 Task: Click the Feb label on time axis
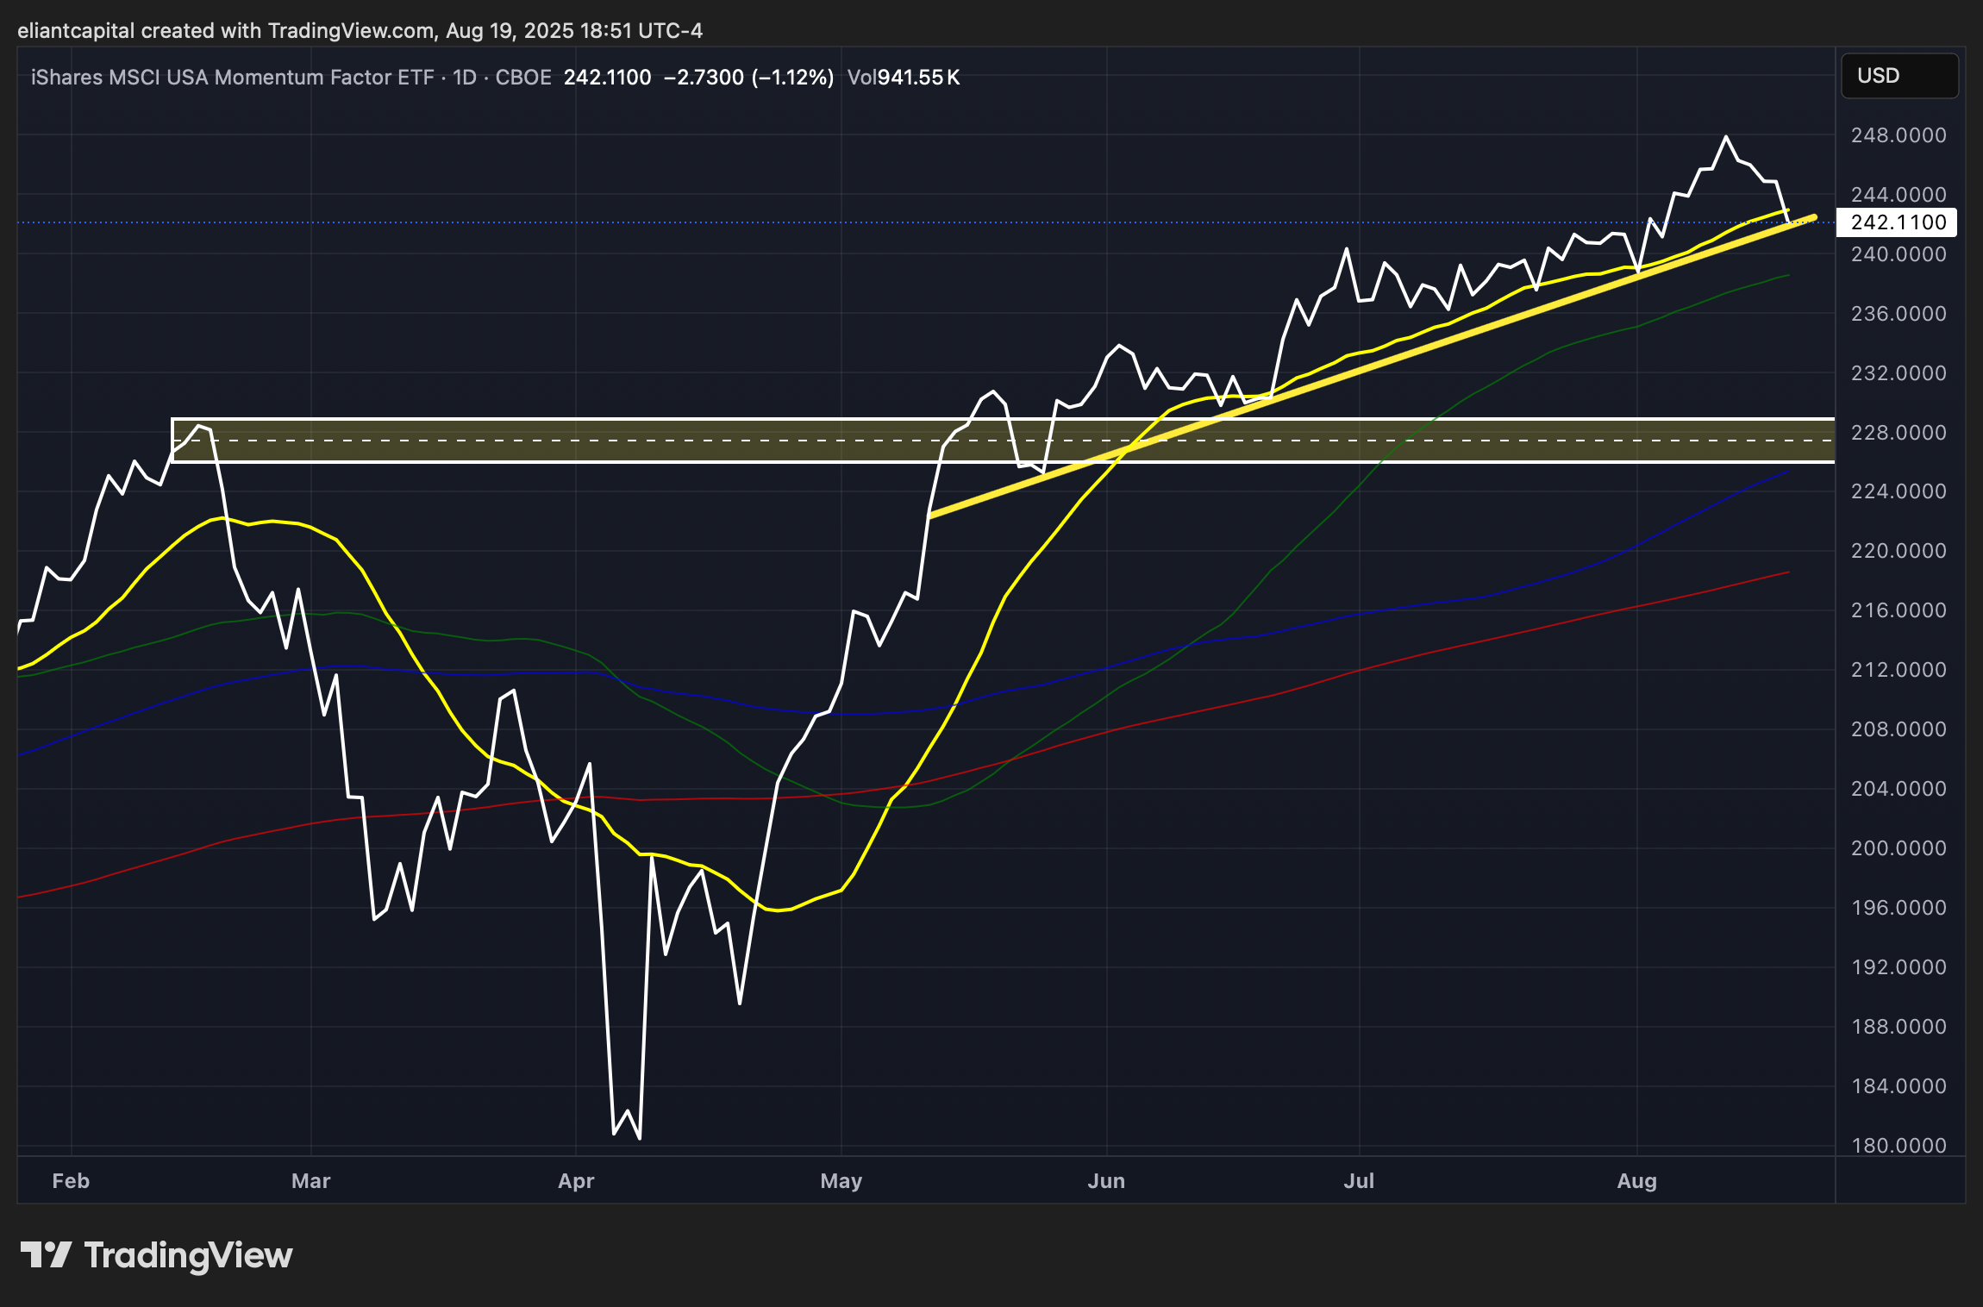(x=71, y=1180)
